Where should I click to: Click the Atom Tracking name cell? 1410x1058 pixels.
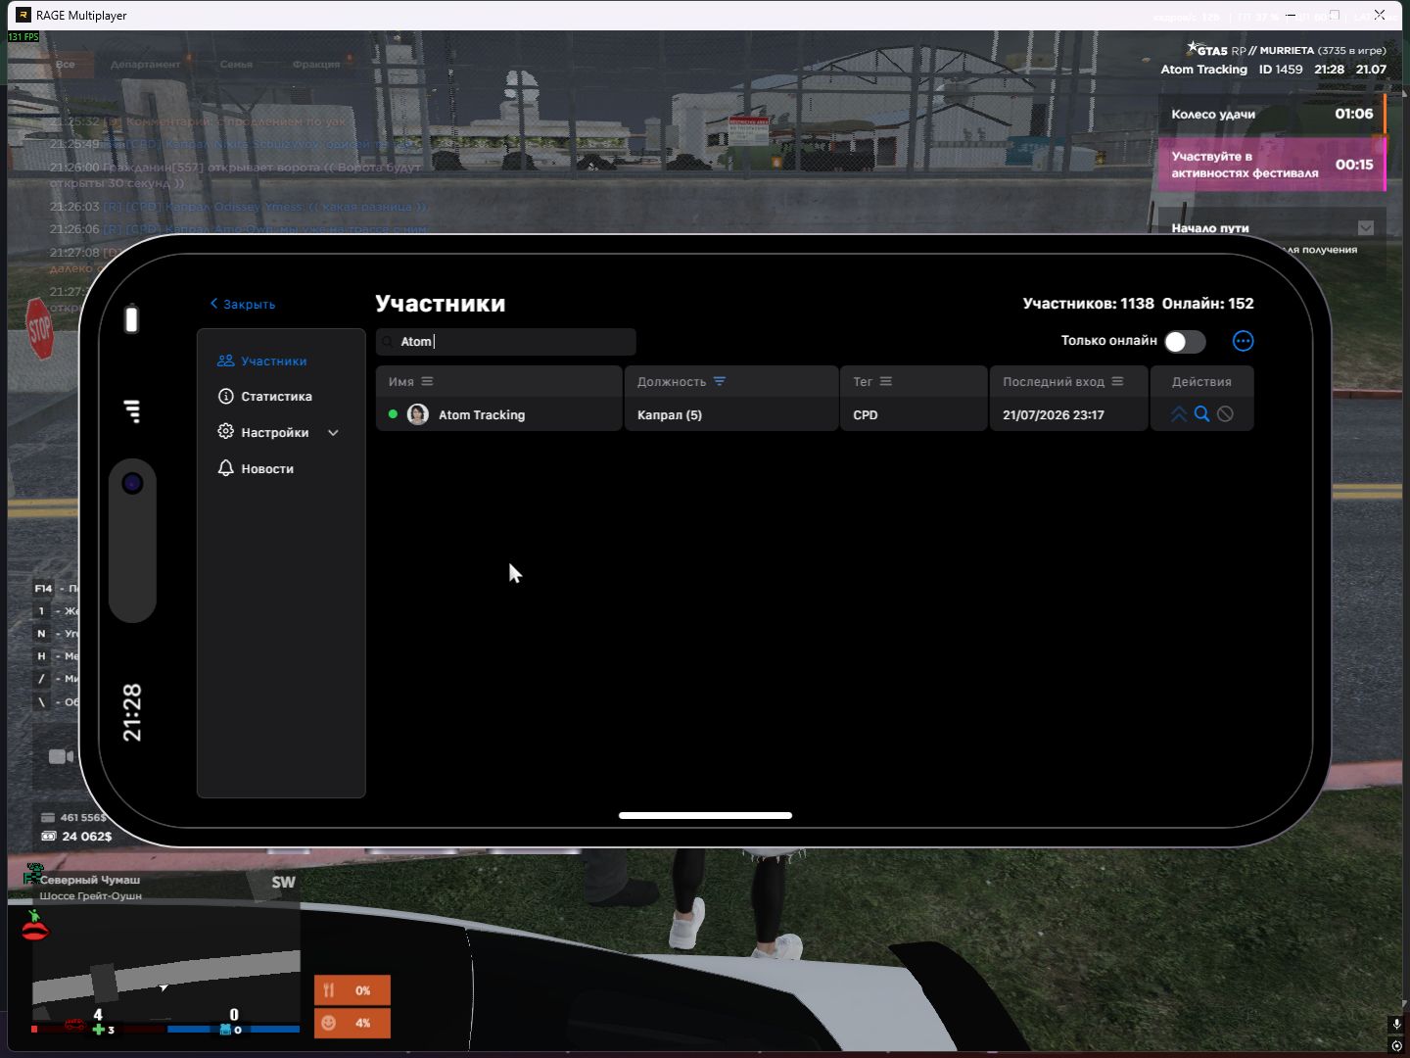(x=499, y=414)
